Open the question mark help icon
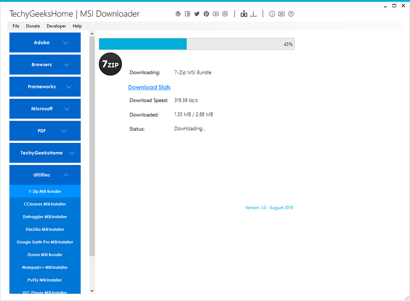The image size is (410, 301). (x=291, y=14)
